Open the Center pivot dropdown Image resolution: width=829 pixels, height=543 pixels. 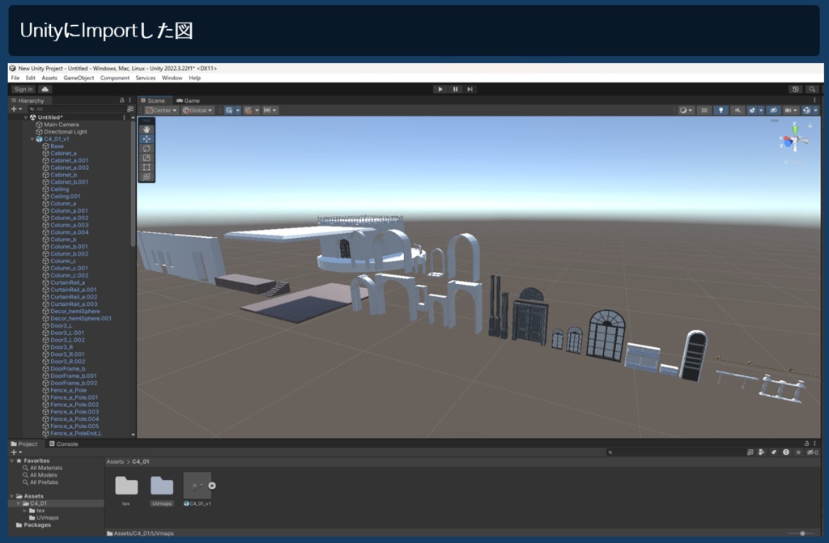point(161,110)
